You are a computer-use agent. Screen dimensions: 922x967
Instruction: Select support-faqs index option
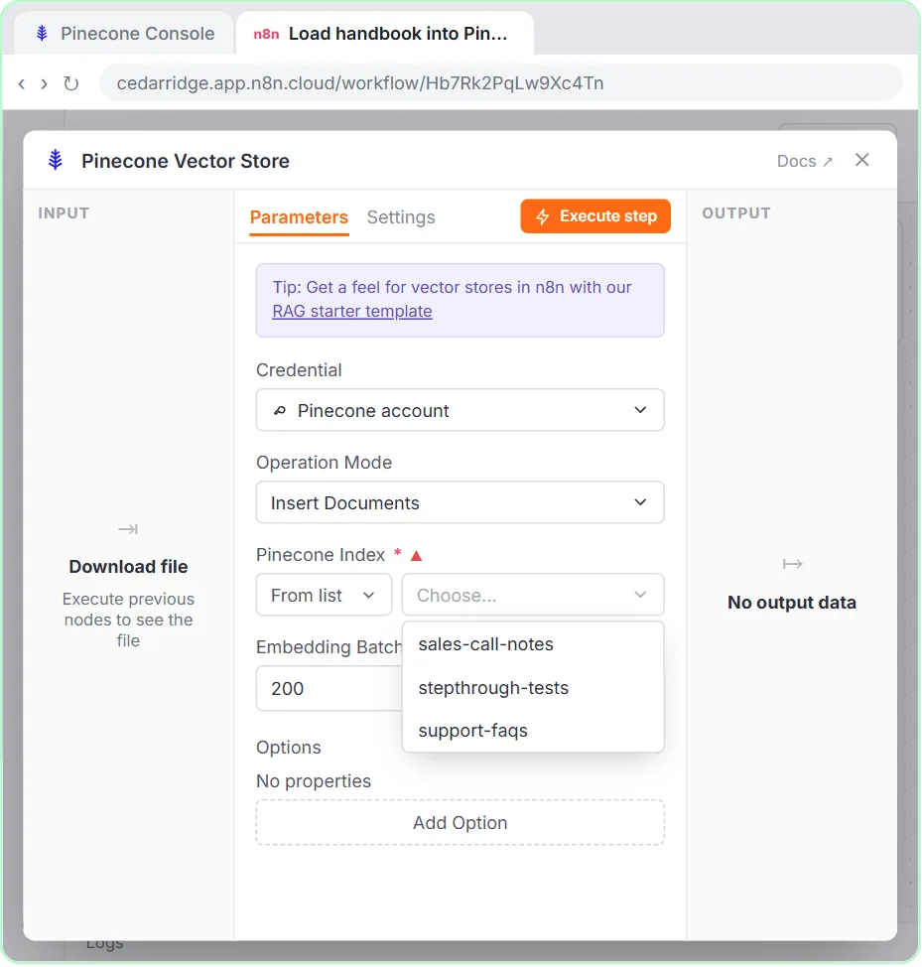(533, 731)
